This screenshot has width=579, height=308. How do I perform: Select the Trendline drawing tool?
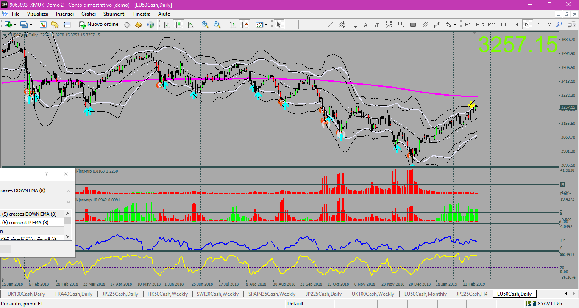[x=330, y=25]
